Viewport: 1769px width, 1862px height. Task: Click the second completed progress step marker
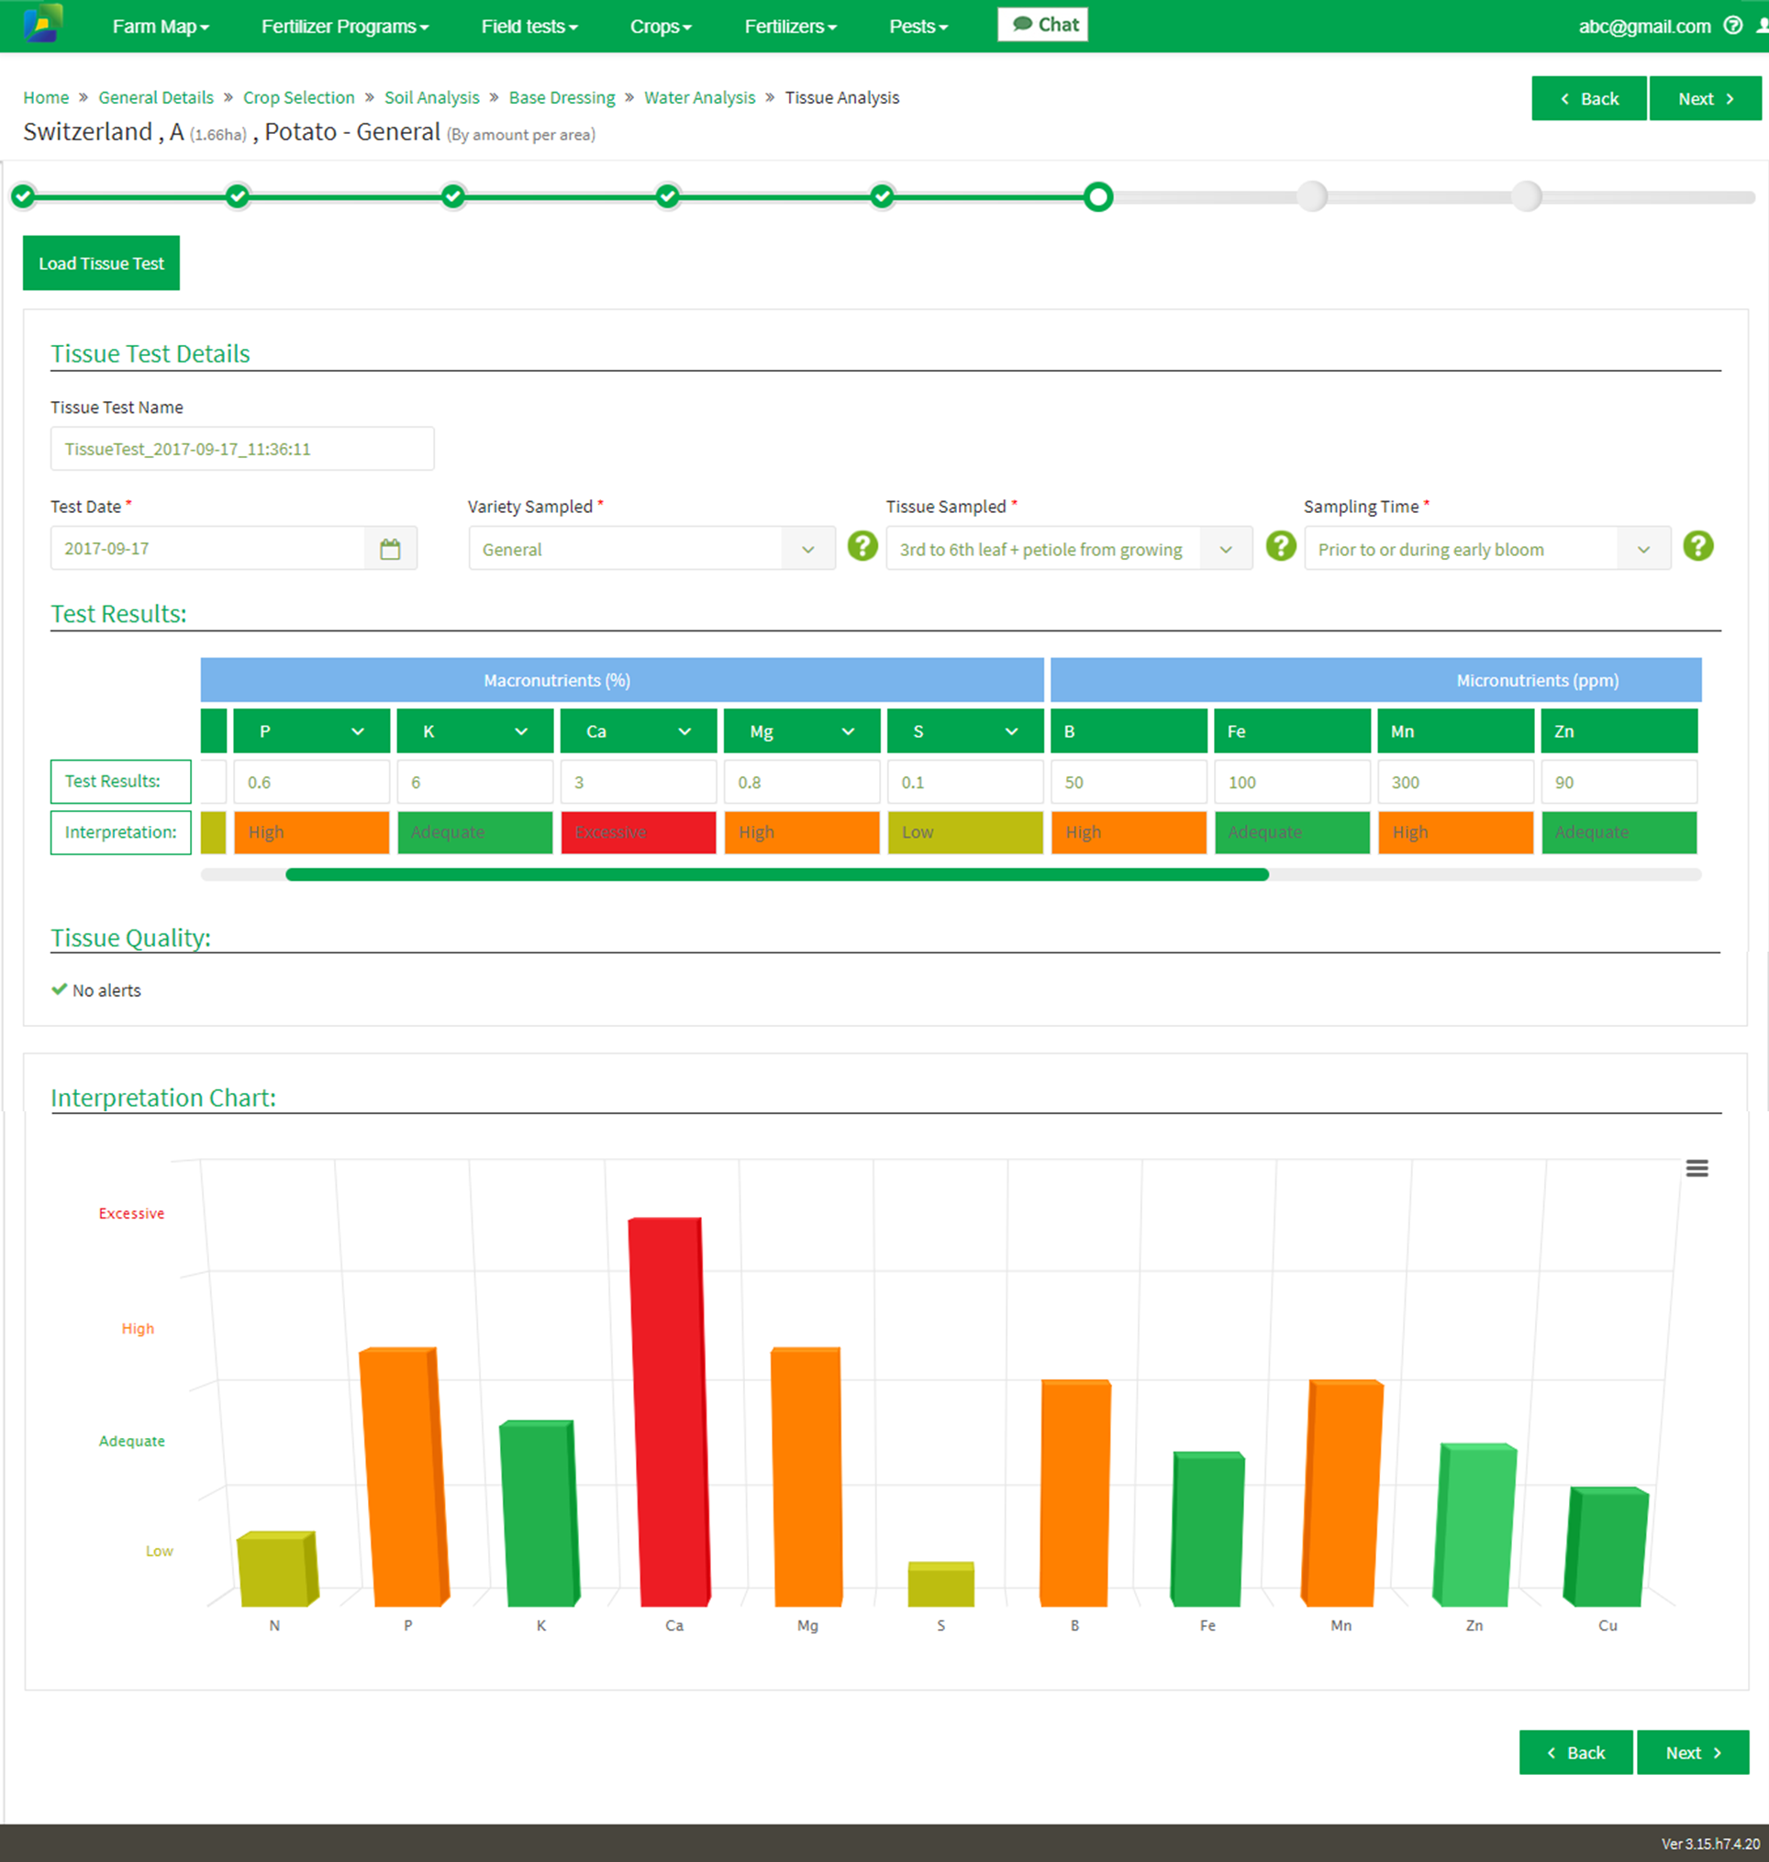click(238, 196)
